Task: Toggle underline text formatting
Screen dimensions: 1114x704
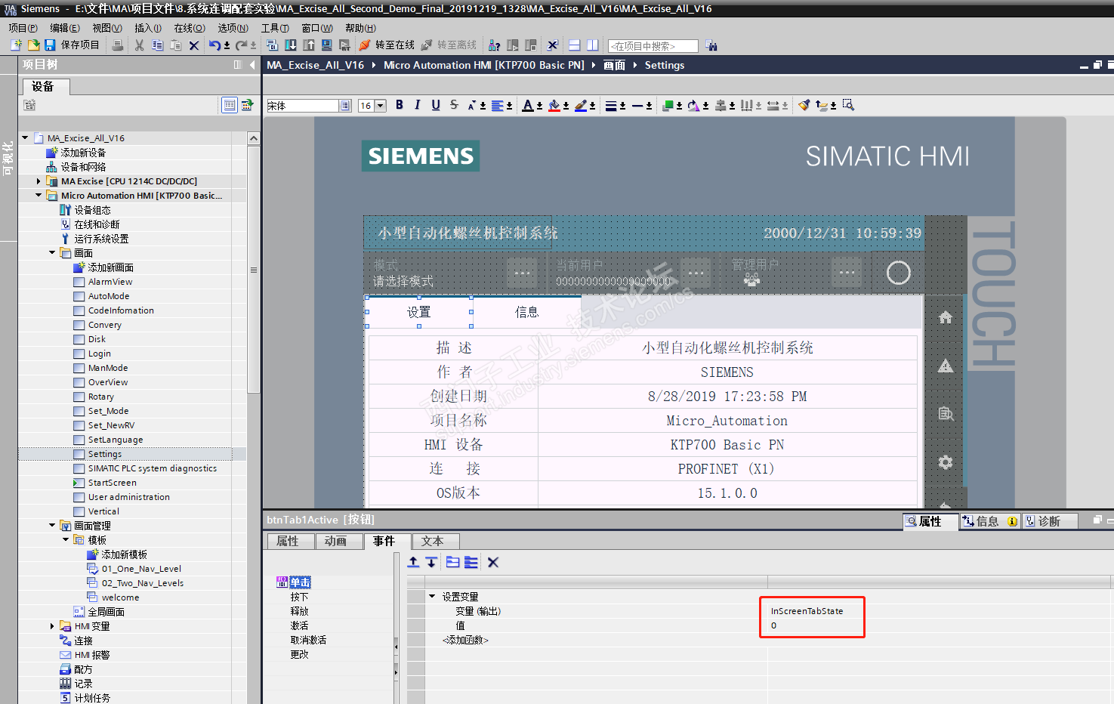Action: pyautogui.click(x=436, y=105)
